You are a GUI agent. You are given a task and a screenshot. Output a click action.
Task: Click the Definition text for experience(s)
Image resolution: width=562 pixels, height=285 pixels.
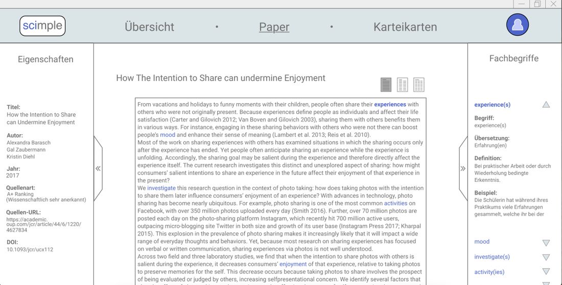pos(512,173)
